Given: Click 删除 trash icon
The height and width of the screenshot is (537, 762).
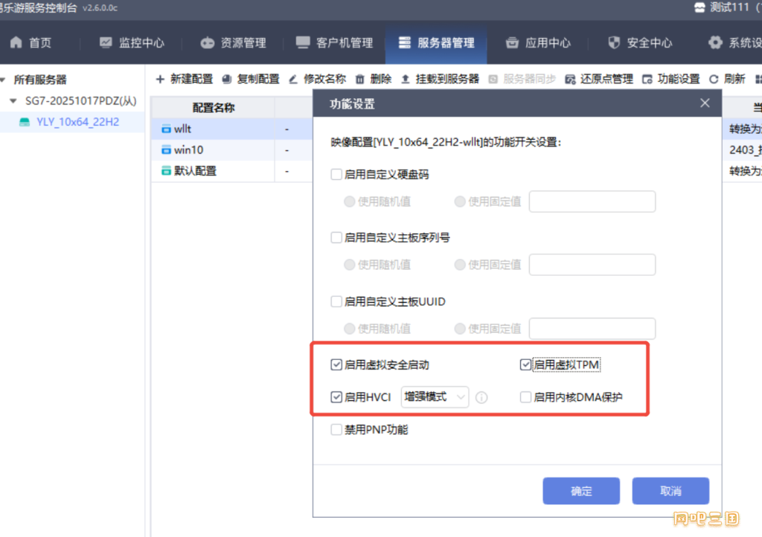Looking at the screenshot, I should 359,79.
